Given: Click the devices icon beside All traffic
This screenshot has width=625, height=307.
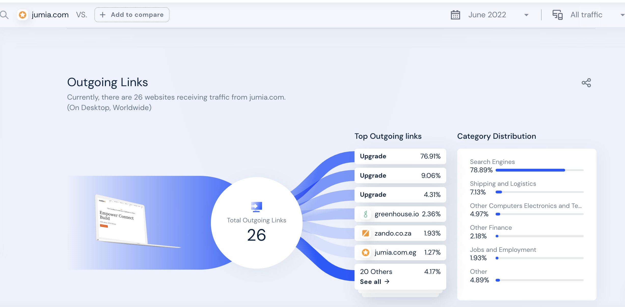Looking at the screenshot, I should tap(557, 15).
